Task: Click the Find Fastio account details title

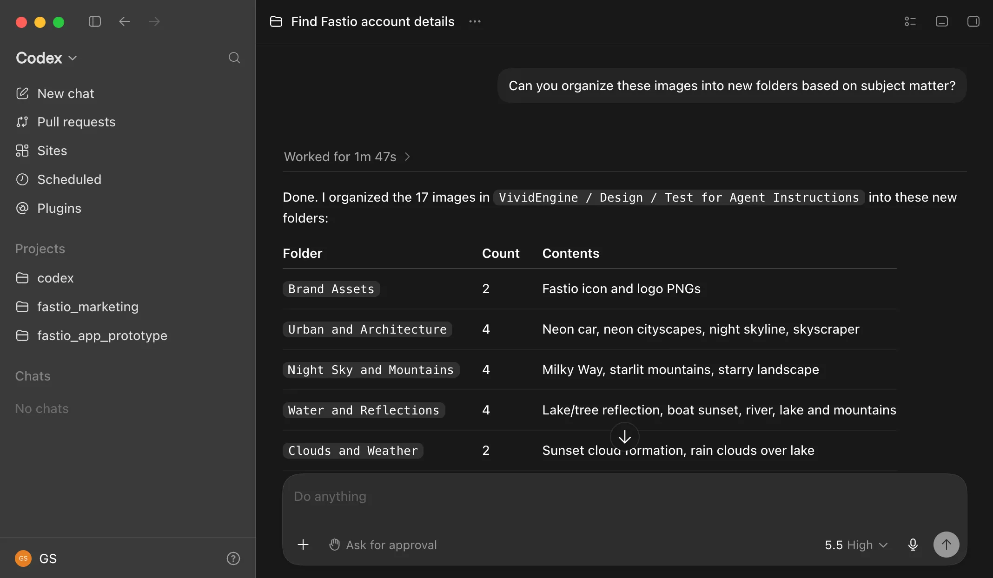Action: tap(373, 21)
